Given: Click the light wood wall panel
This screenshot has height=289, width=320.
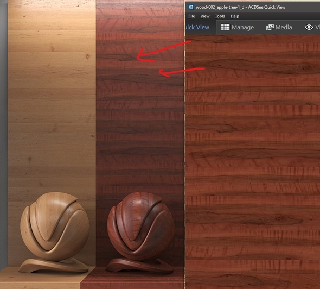Looking at the screenshot, I should pos(52,102).
